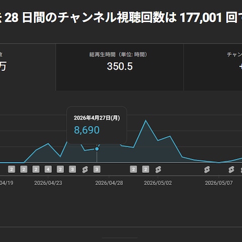This screenshot has height=242, width=242.
Task: Click the tooltip date 2026年4月27日(月)
Action: coord(97,118)
